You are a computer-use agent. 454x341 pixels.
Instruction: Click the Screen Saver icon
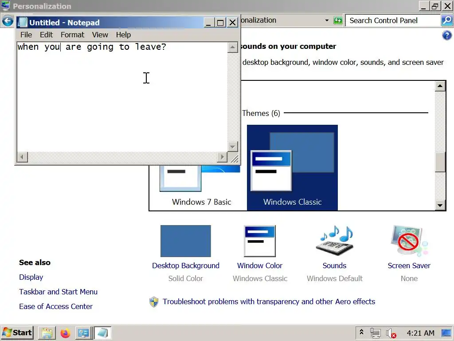(x=409, y=240)
